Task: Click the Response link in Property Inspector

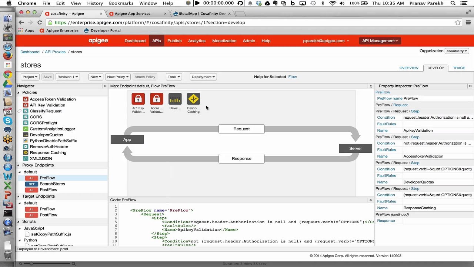Action: click(386, 221)
